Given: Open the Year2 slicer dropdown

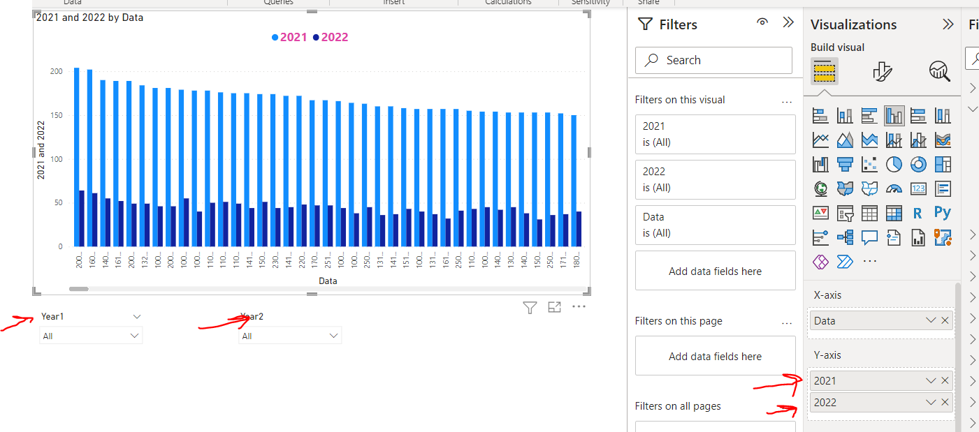Looking at the screenshot, I should (333, 336).
